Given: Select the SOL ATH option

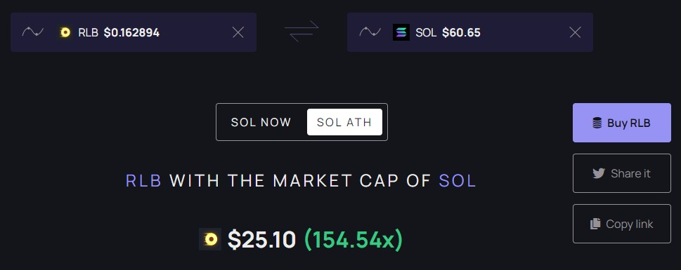Looking at the screenshot, I should coord(344,122).
